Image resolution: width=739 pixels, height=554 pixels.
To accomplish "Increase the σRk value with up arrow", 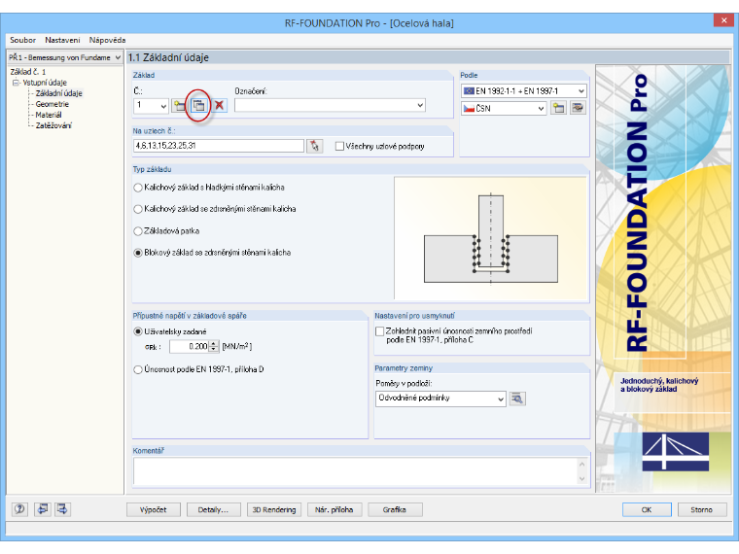I will point(214,344).
